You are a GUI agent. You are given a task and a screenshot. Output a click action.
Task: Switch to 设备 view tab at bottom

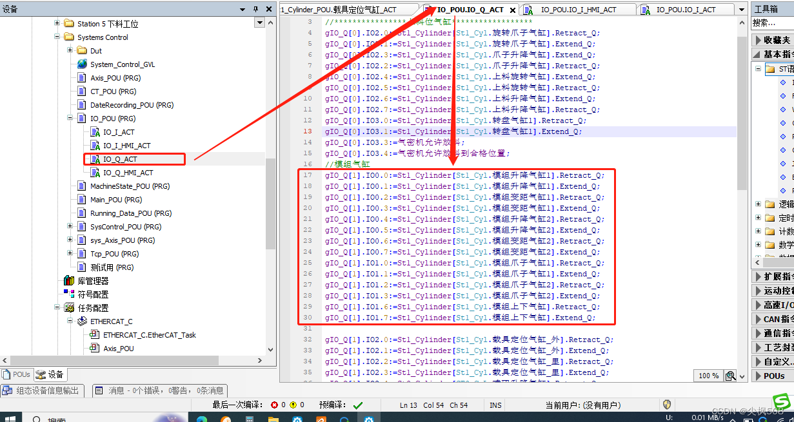point(50,374)
